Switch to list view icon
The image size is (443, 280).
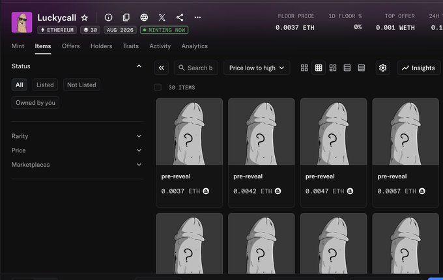[x=347, y=68]
